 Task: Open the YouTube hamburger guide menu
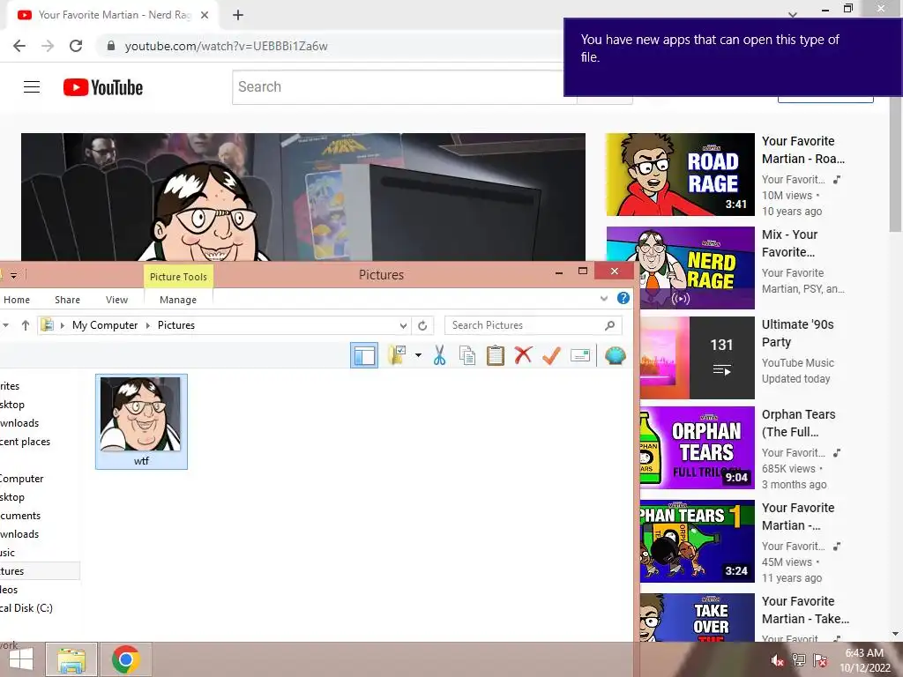(x=32, y=87)
